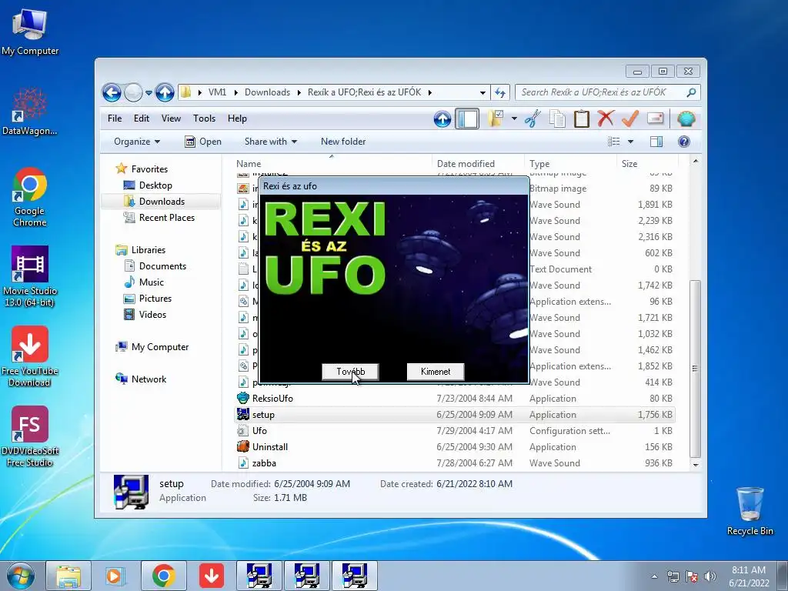Click the refresh icon next to address bar
This screenshot has height=591, width=788.
pos(500,92)
